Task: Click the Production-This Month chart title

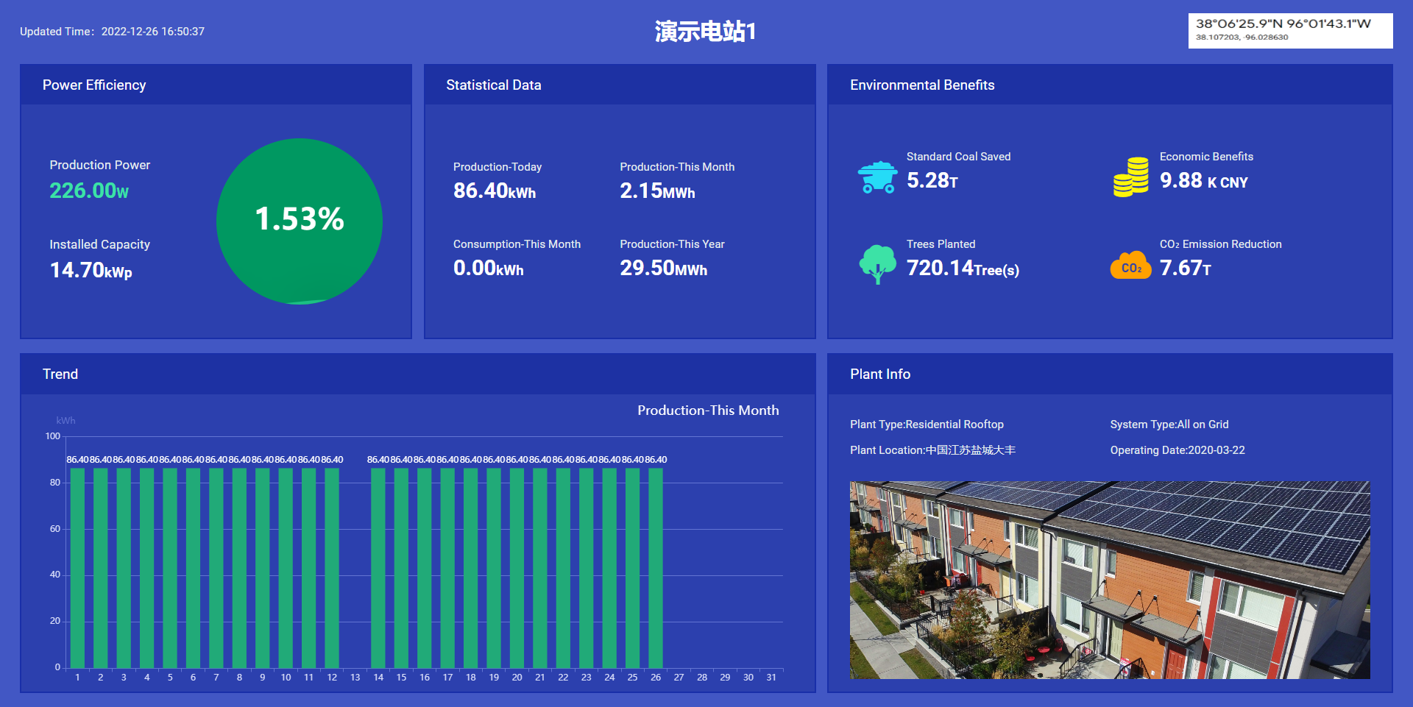Action: pos(708,411)
